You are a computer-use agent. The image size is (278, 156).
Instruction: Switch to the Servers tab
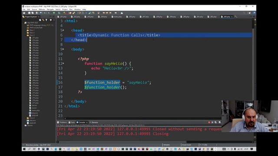[x=94, y=122]
